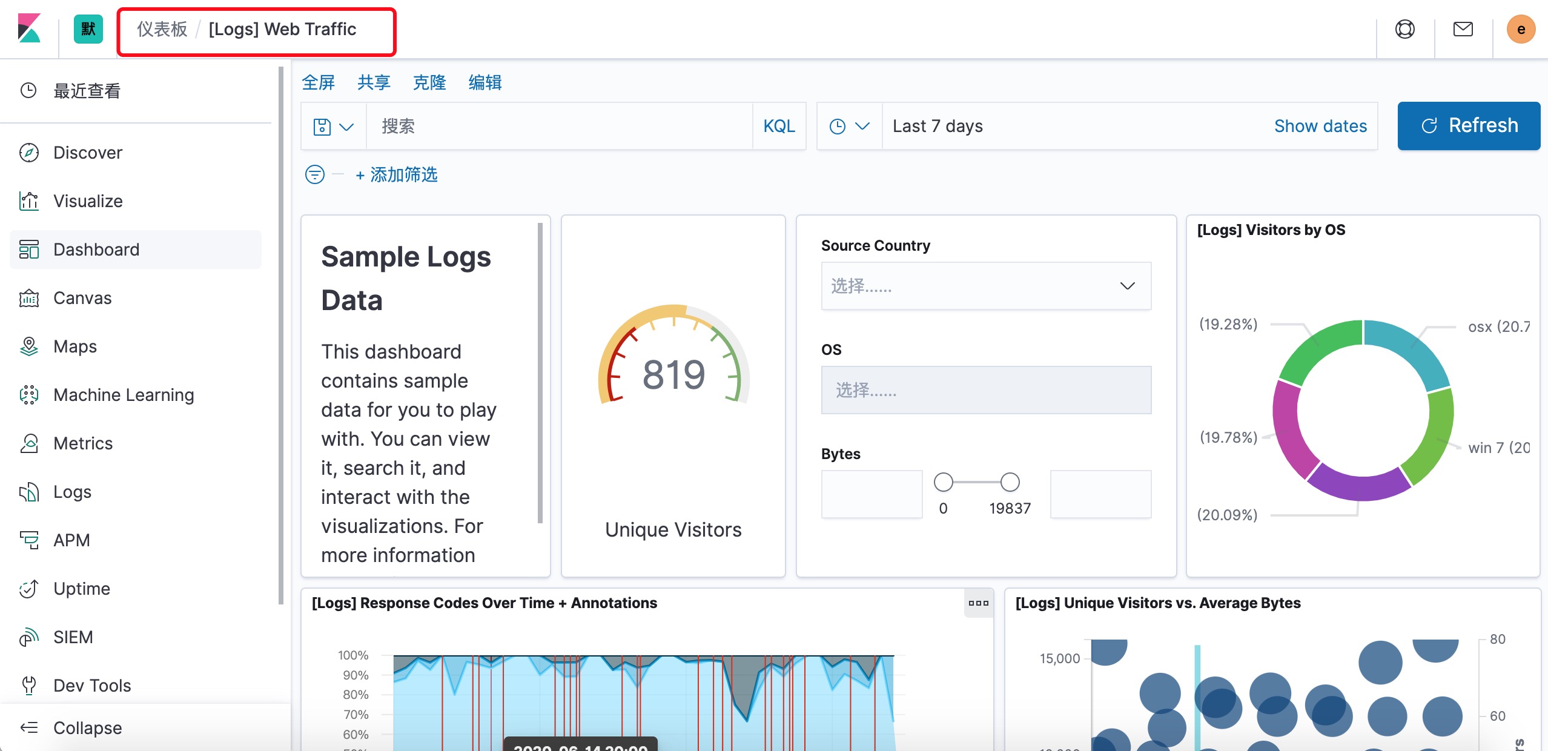Expand the Source Country select box
Image resolution: width=1548 pixels, height=751 pixels.
(986, 286)
